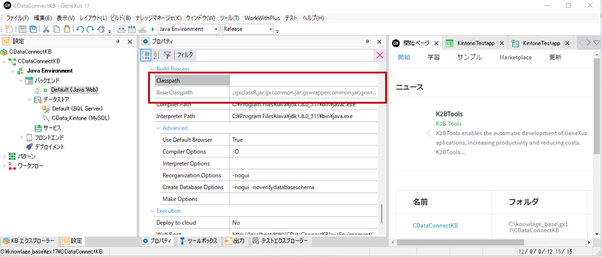
Task: Expand the フロントエンド tree node
Action: 21,137
